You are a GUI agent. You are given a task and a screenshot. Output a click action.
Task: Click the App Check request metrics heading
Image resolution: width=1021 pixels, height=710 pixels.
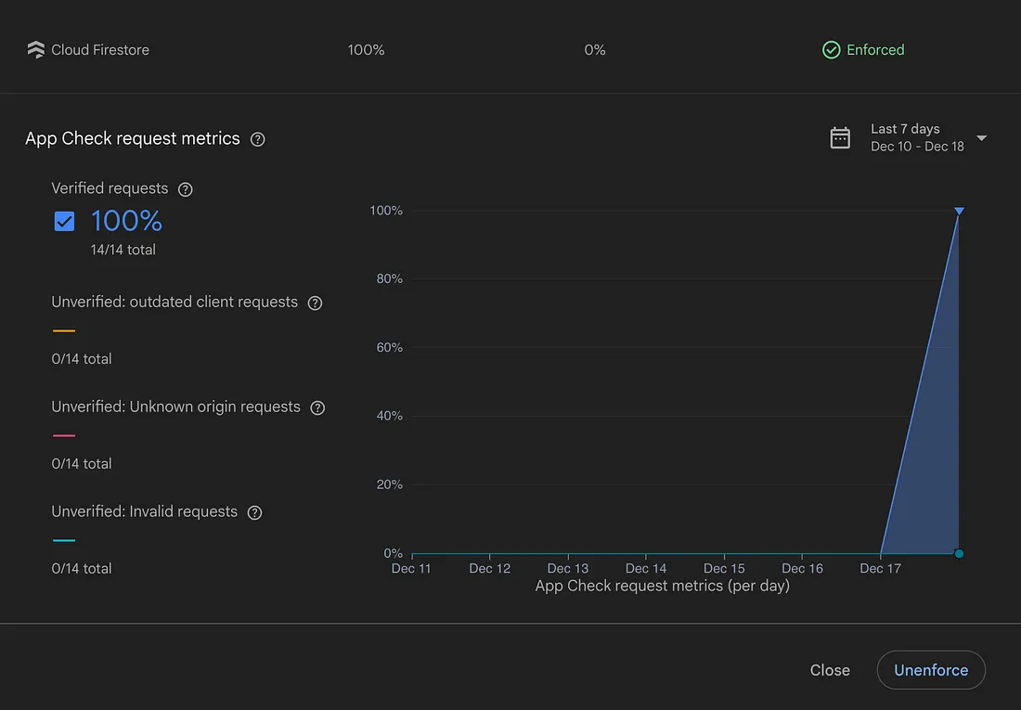tap(132, 138)
